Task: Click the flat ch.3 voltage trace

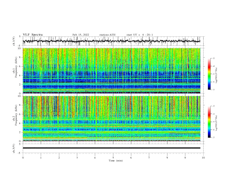Action: pyautogui.click(x=111, y=148)
